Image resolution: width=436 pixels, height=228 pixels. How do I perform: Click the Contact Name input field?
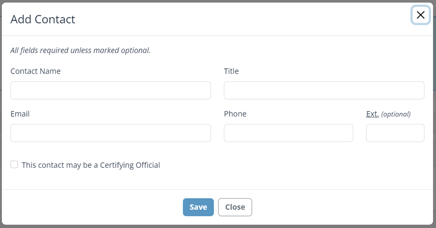(x=110, y=90)
